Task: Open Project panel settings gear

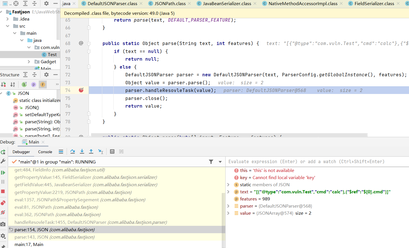Action: click(x=46, y=3)
